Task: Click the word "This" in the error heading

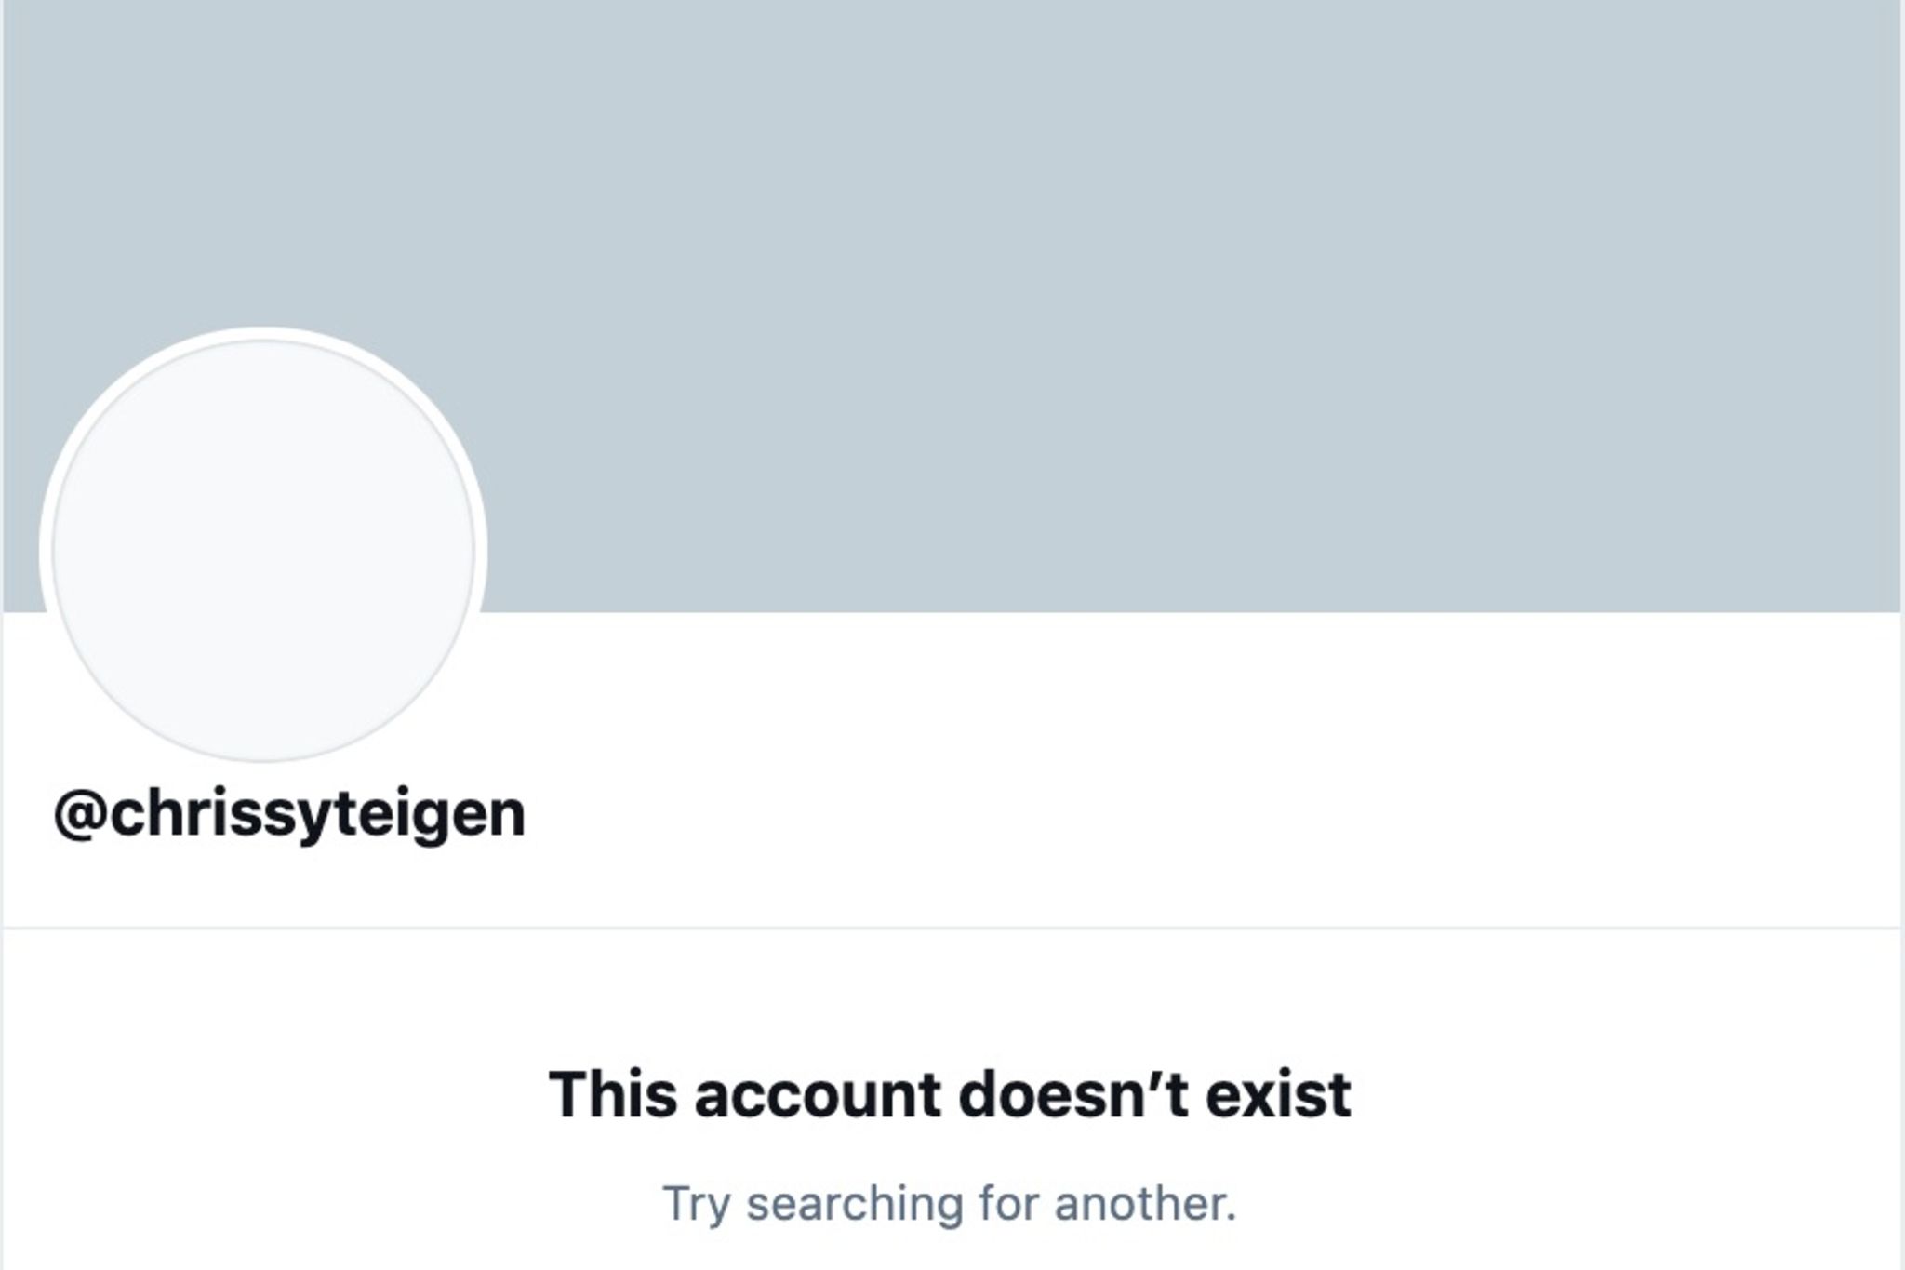Action: tap(613, 1094)
